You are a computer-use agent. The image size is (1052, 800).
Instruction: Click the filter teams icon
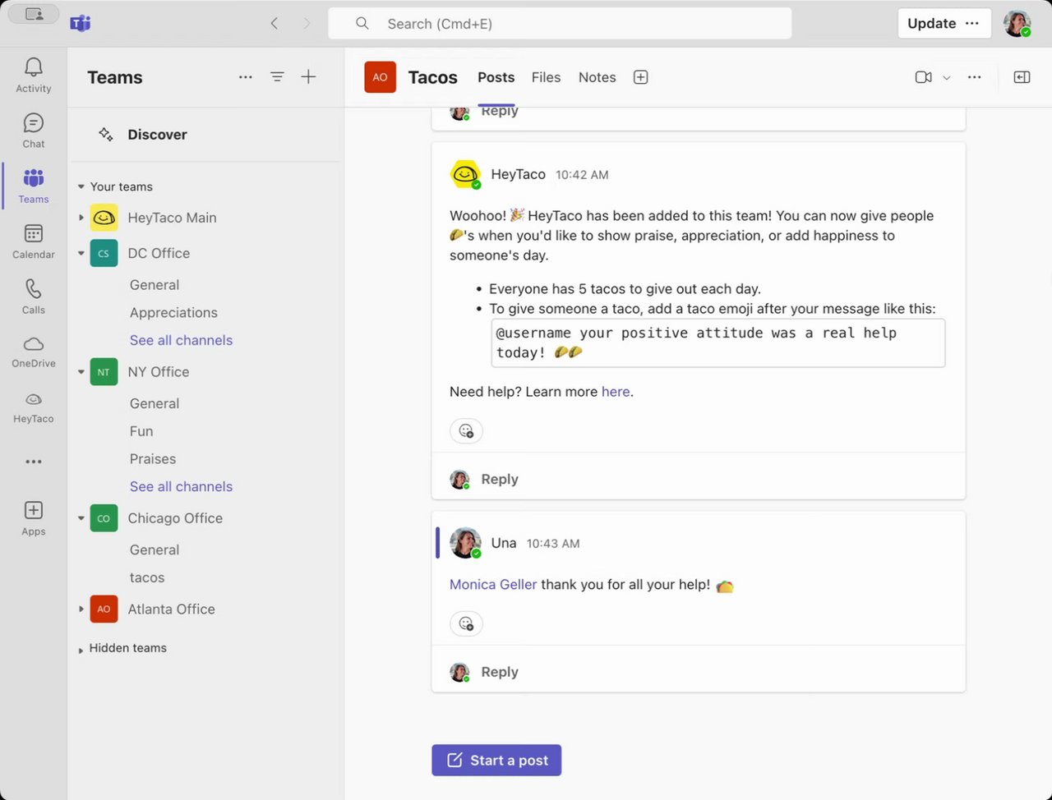click(x=277, y=77)
